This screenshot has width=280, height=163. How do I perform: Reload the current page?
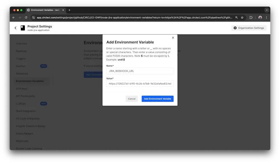[26, 17]
